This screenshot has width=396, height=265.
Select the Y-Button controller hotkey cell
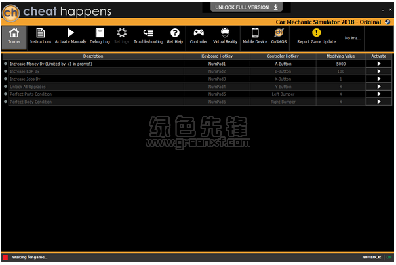(283, 87)
